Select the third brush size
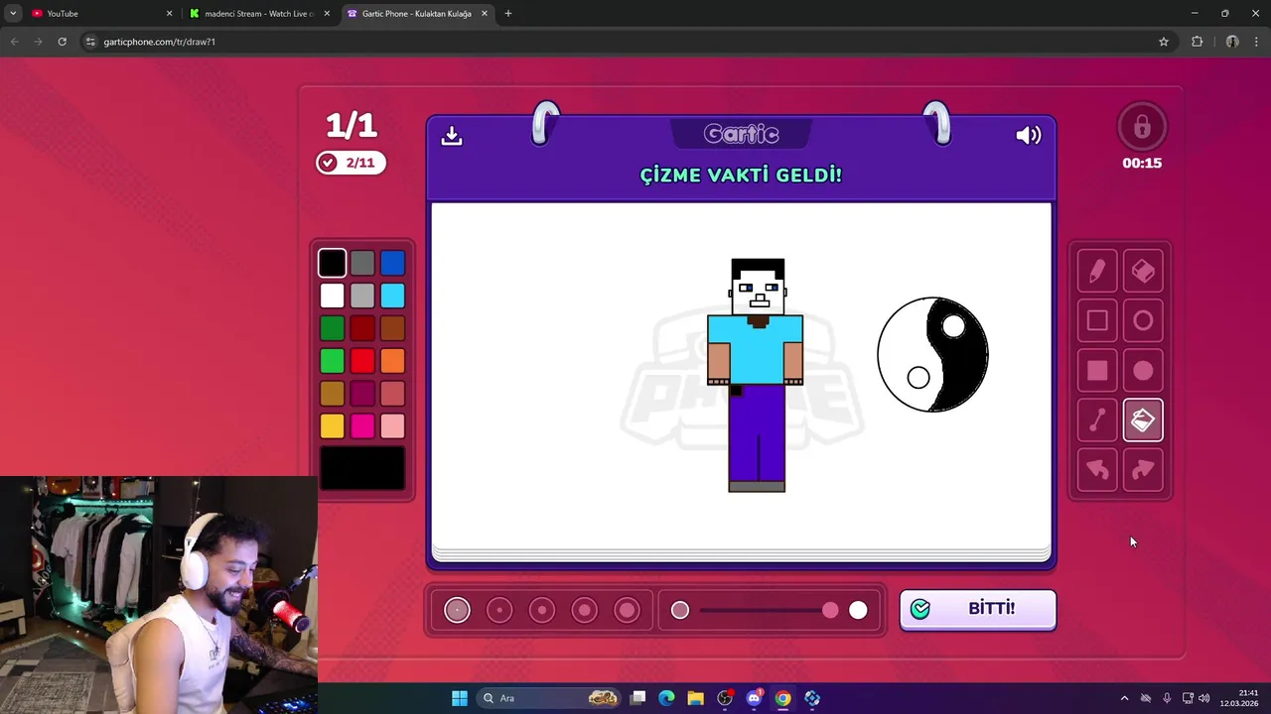This screenshot has height=714, width=1271. [x=542, y=610]
